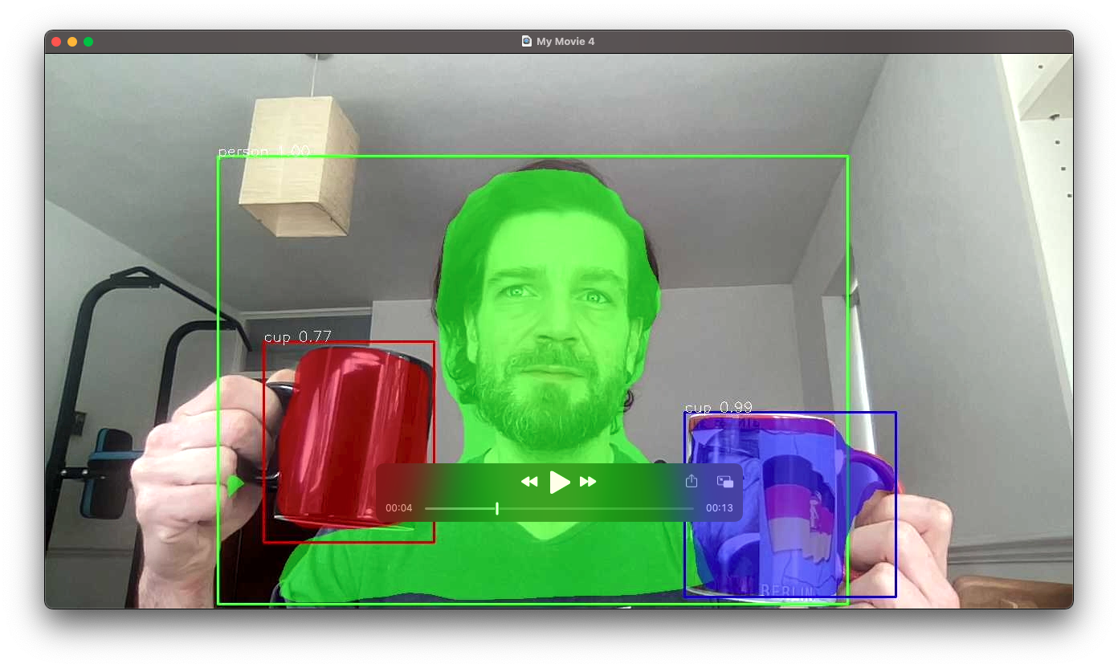Screen dimensions: 1118x668
Task: Click the fast-forward double-arrow icon
Action: tap(588, 482)
